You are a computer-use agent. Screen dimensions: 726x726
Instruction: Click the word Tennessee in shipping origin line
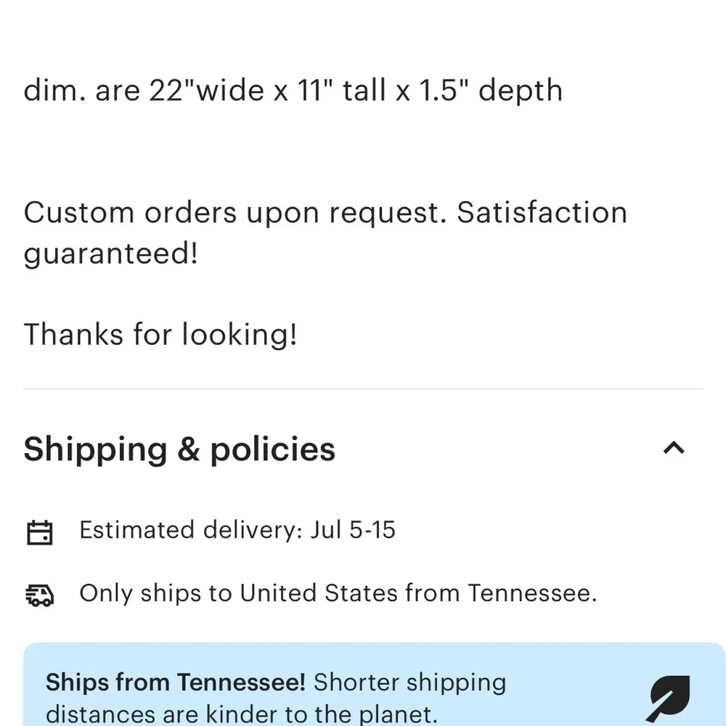(x=532, y=593)
